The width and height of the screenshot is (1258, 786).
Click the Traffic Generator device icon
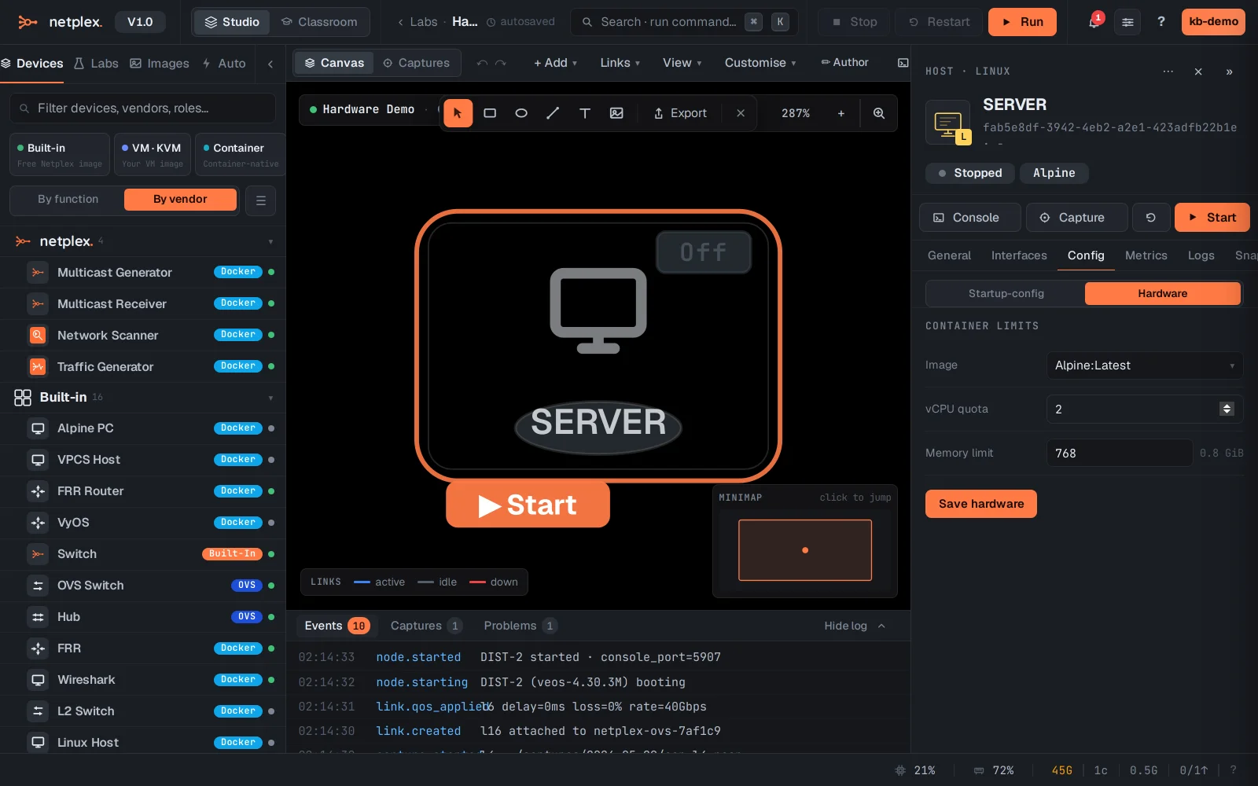click(x=37, y=367)
